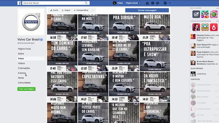The image size is (219, 123).
Task: Open notifications globe icon
Action: pos(157,3)
